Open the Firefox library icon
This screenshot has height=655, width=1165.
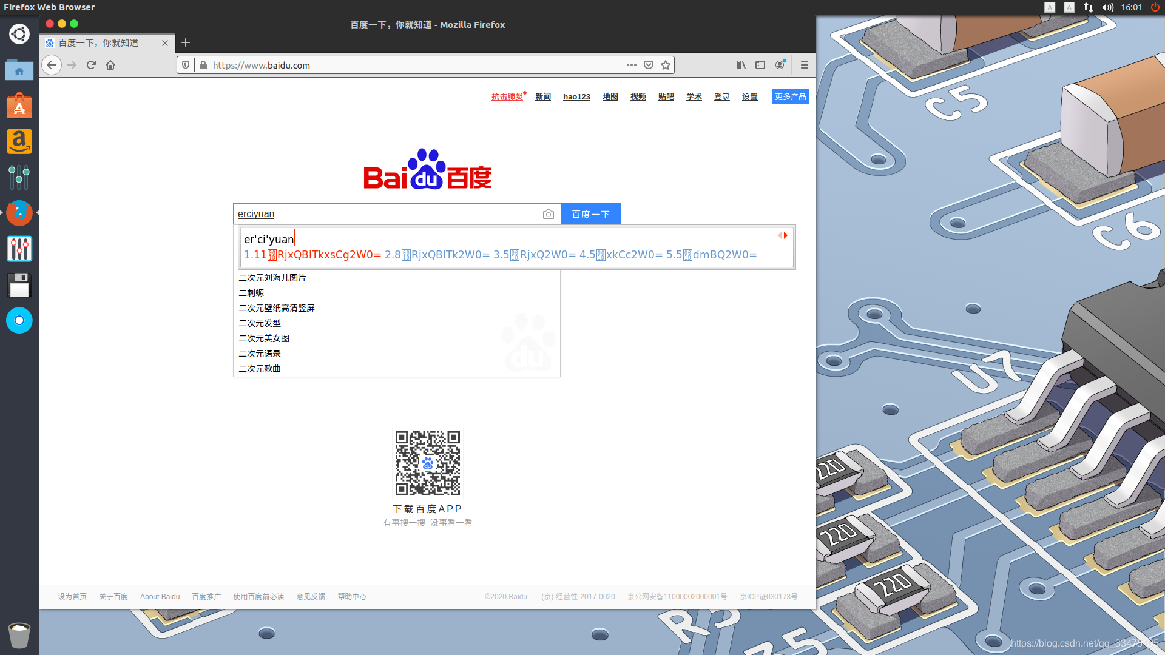pos(741,65)
